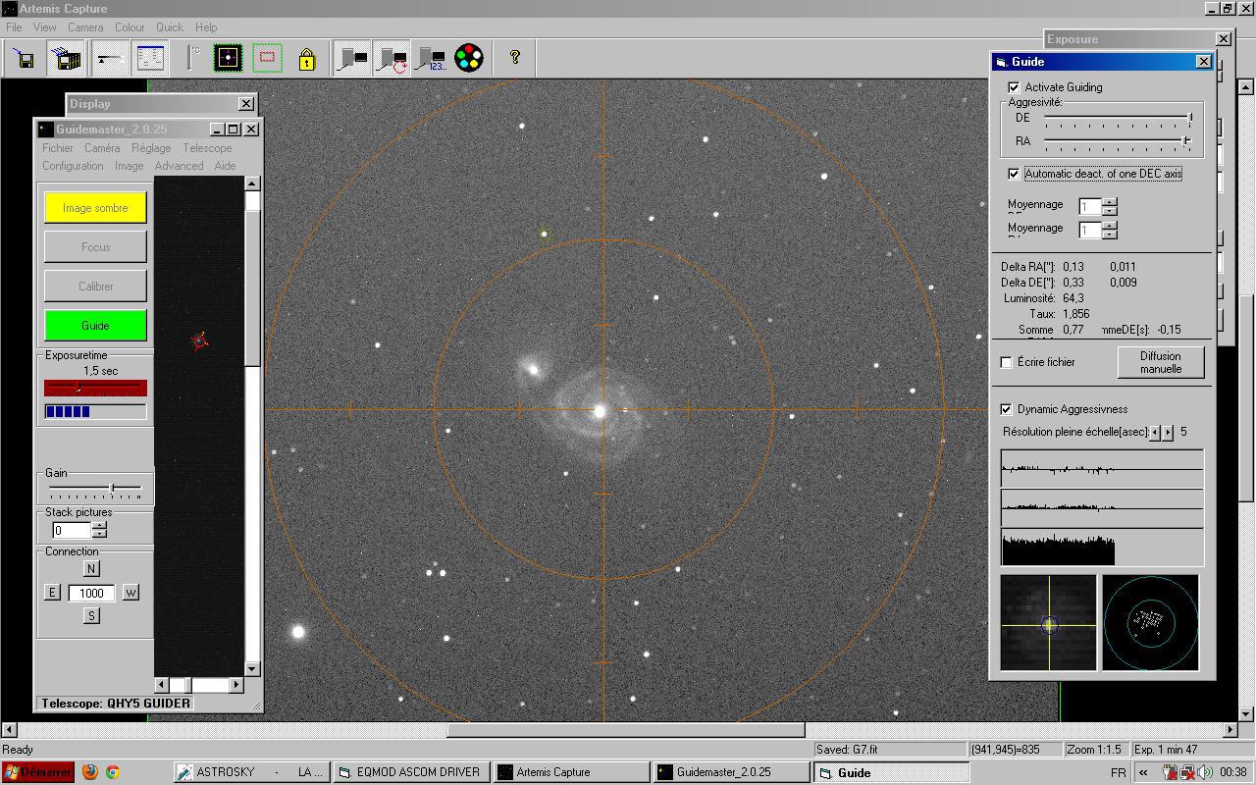Image resolution: width=1256 pixels, height=785 pixels.
Task: Click the Stack pictures input field
Action: tap(72, 531)
